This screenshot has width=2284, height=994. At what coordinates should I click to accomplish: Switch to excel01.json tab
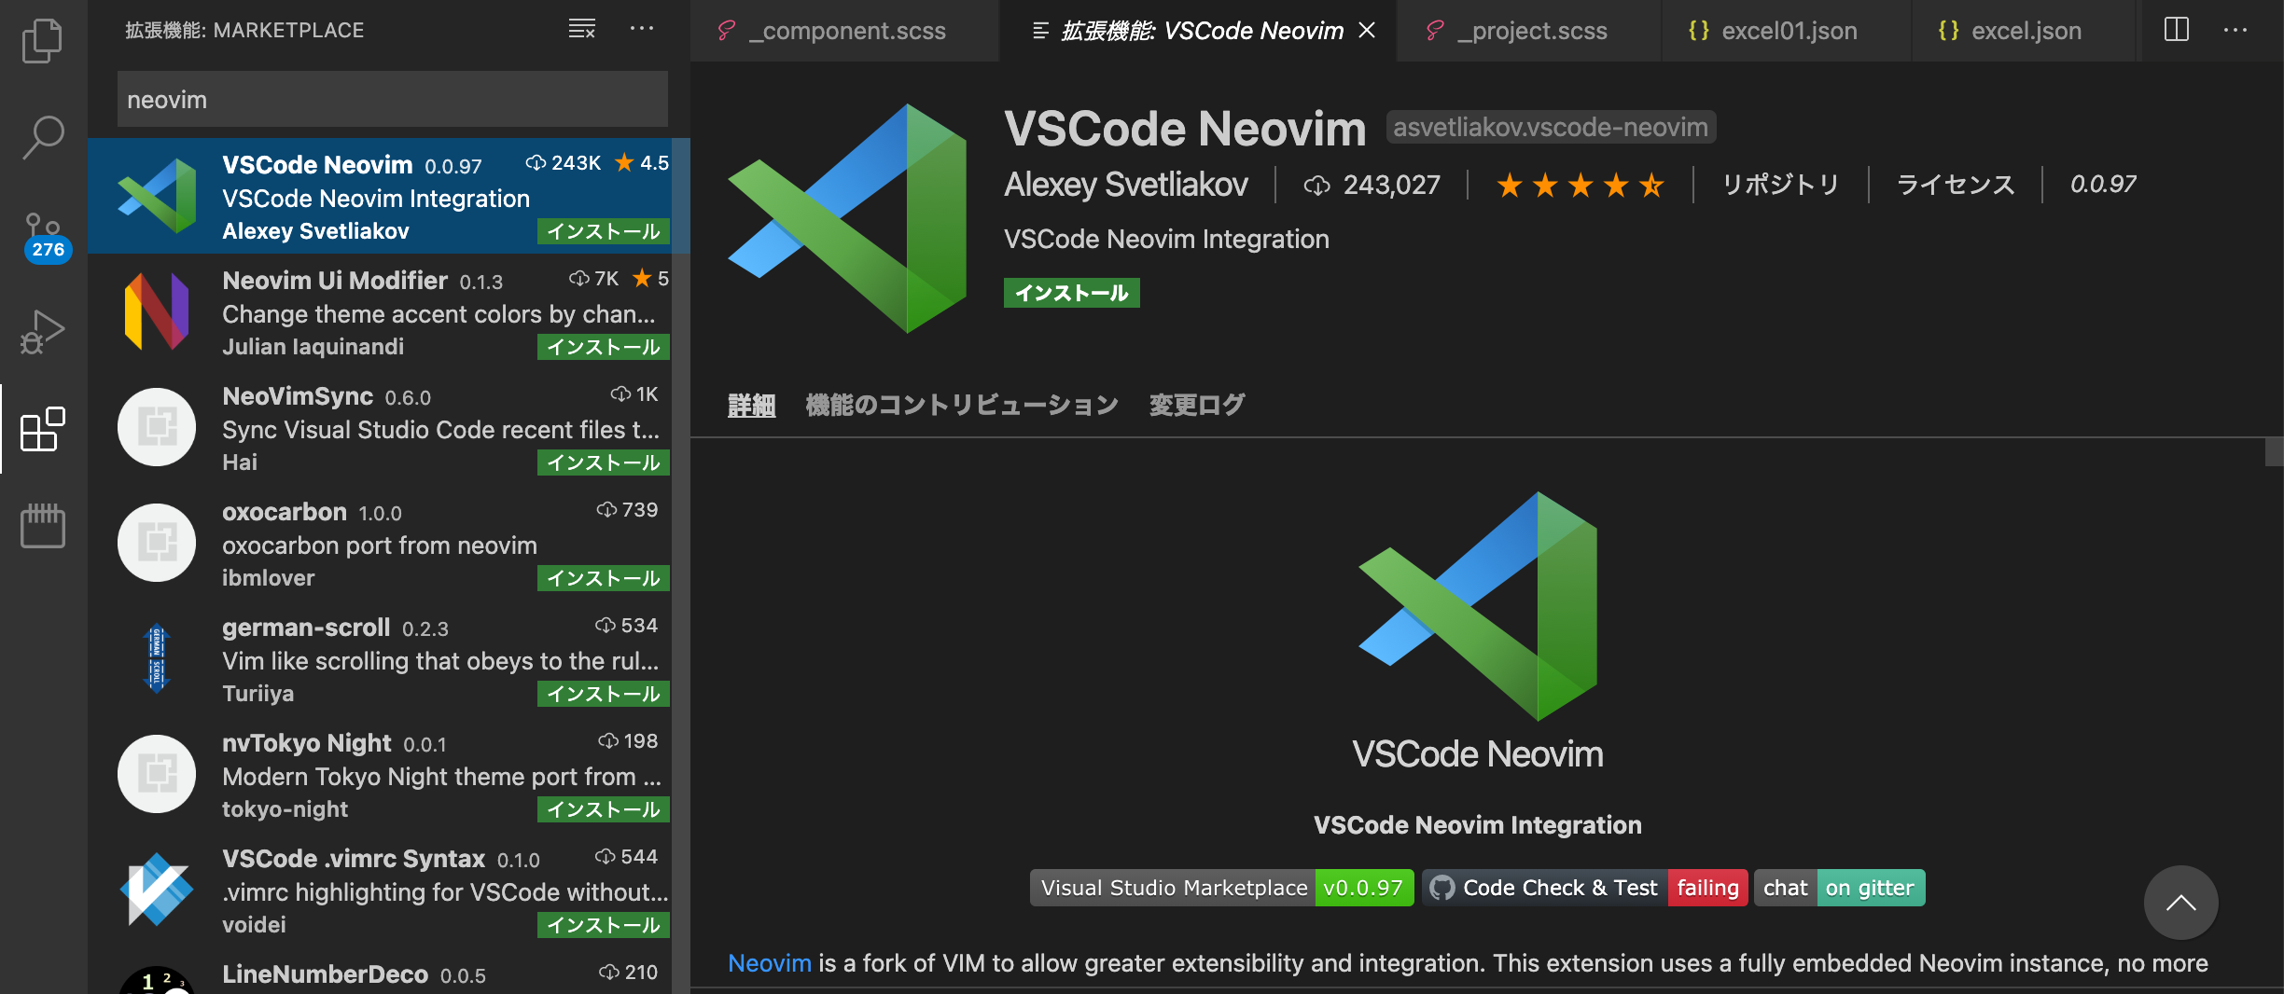pos(1786,31)
